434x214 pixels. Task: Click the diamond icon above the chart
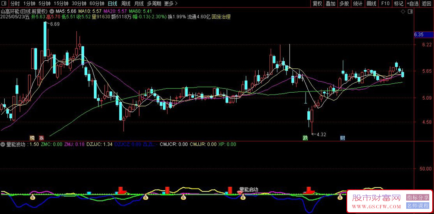[403, 12]
